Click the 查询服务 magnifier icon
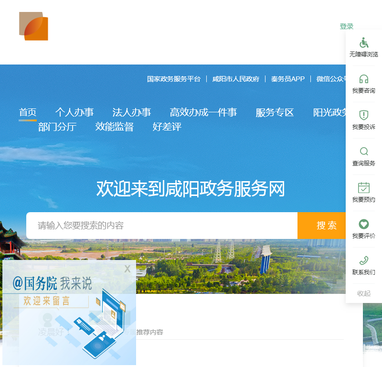 click(364, 151)
